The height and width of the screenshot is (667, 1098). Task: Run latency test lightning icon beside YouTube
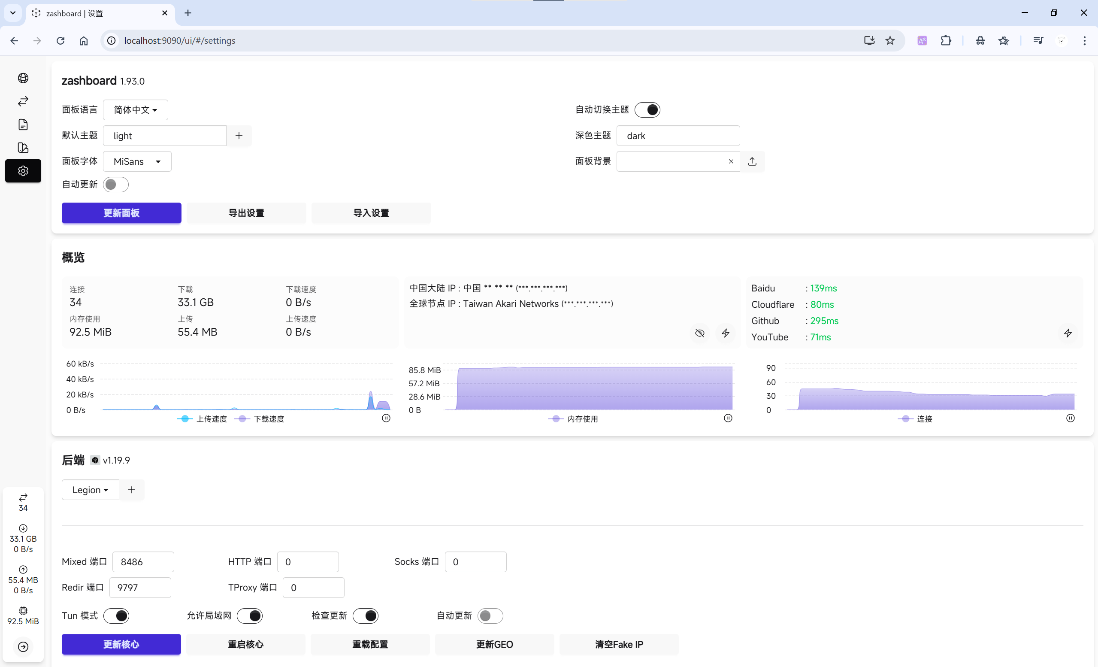point(1068,333)
